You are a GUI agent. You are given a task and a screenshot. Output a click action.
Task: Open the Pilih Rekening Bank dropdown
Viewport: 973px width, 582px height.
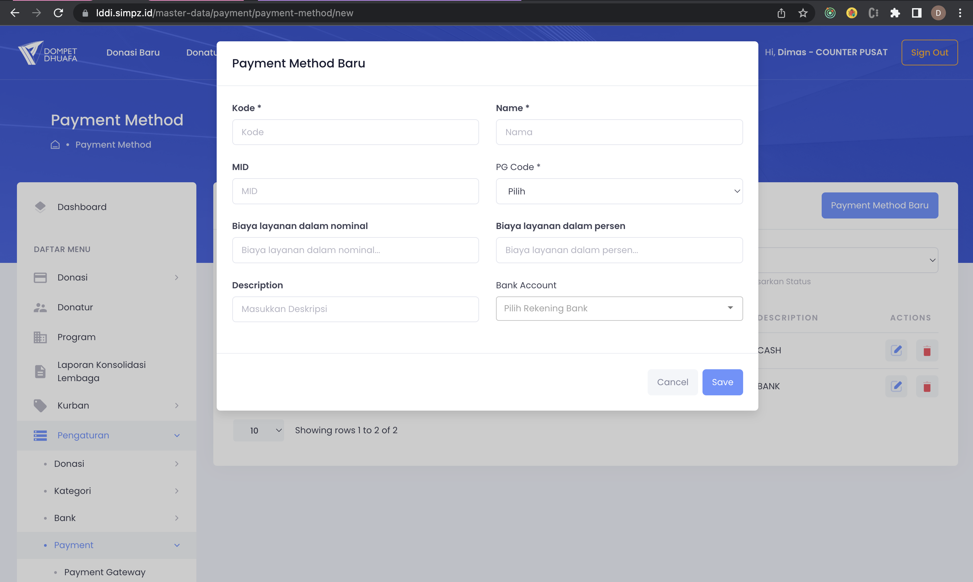[x=619, y=308]
